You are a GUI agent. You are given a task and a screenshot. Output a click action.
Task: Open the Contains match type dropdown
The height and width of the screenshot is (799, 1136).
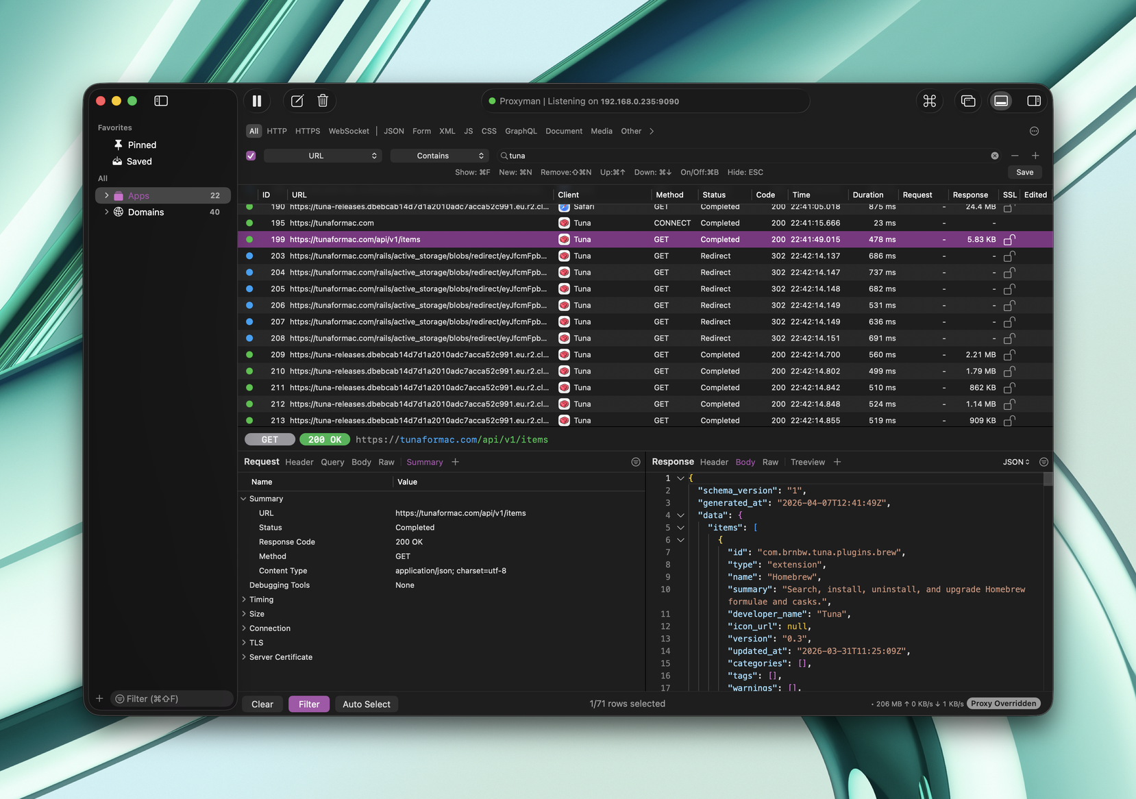[x=439, y=156]
